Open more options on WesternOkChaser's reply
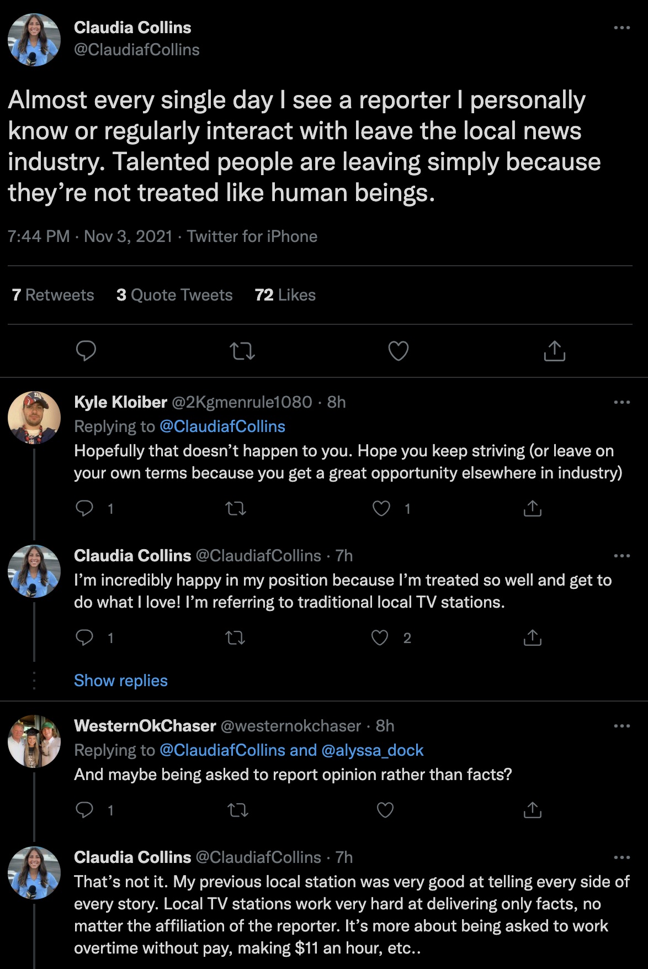 tap(622, 726)
